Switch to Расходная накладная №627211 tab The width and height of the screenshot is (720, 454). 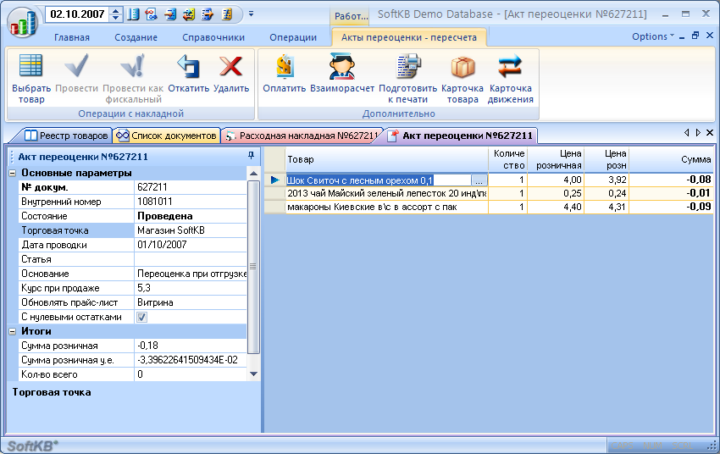click(x=303, y=136)
